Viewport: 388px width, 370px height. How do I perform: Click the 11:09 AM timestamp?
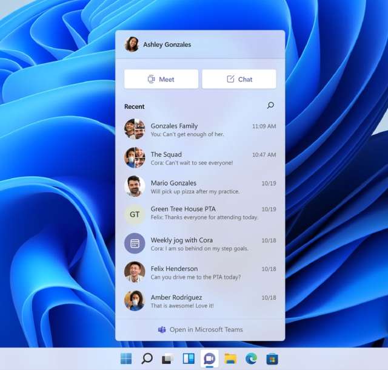click(264, 126)
